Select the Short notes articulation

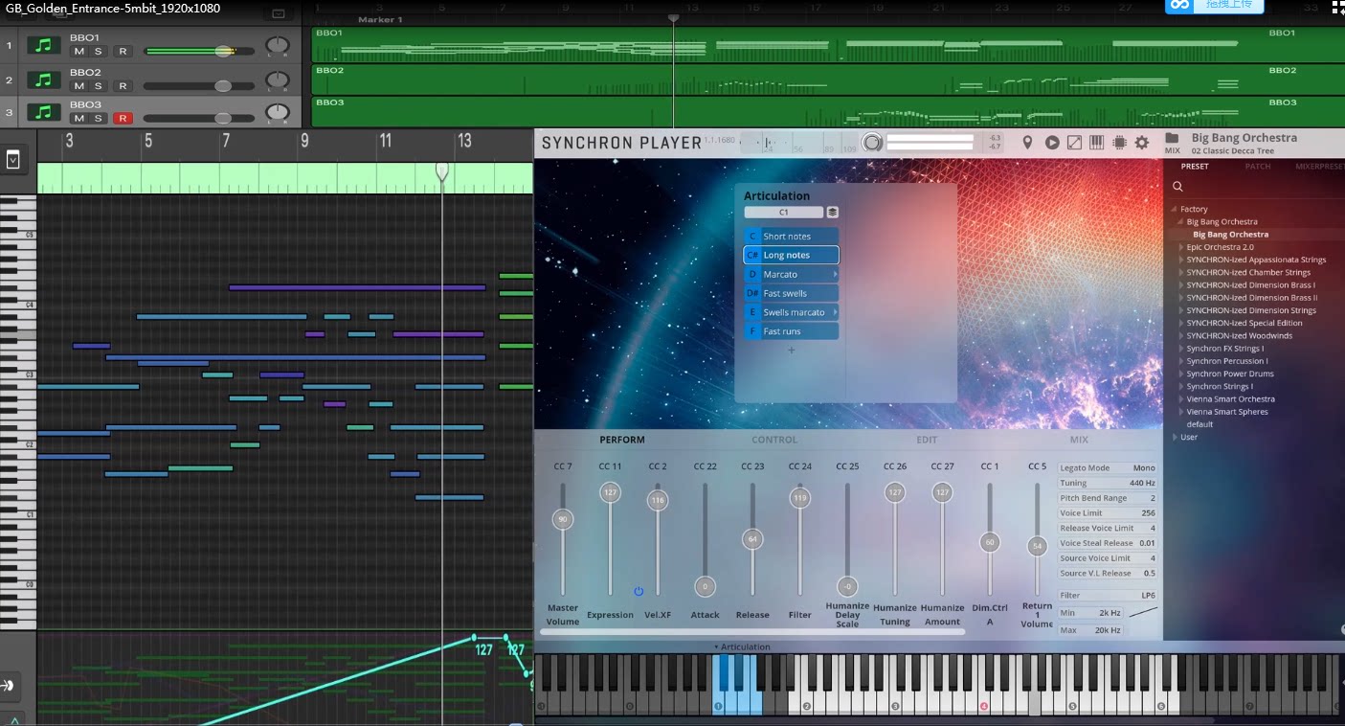pyautogui.click(x=791, y=237)
